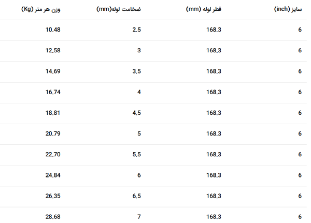Click the وزن هر متر (Kg) header
This screenshot has height=223, width=311.
tap(41, 9)
